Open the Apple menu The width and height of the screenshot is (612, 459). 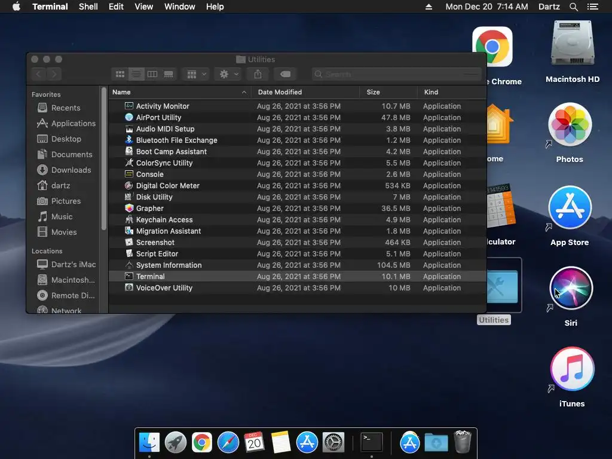tap(16, 7)
